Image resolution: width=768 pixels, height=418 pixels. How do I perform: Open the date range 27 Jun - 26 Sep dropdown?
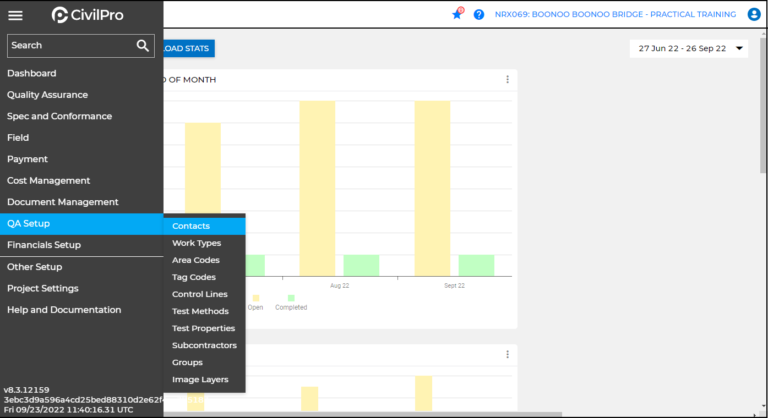point(689,48)
